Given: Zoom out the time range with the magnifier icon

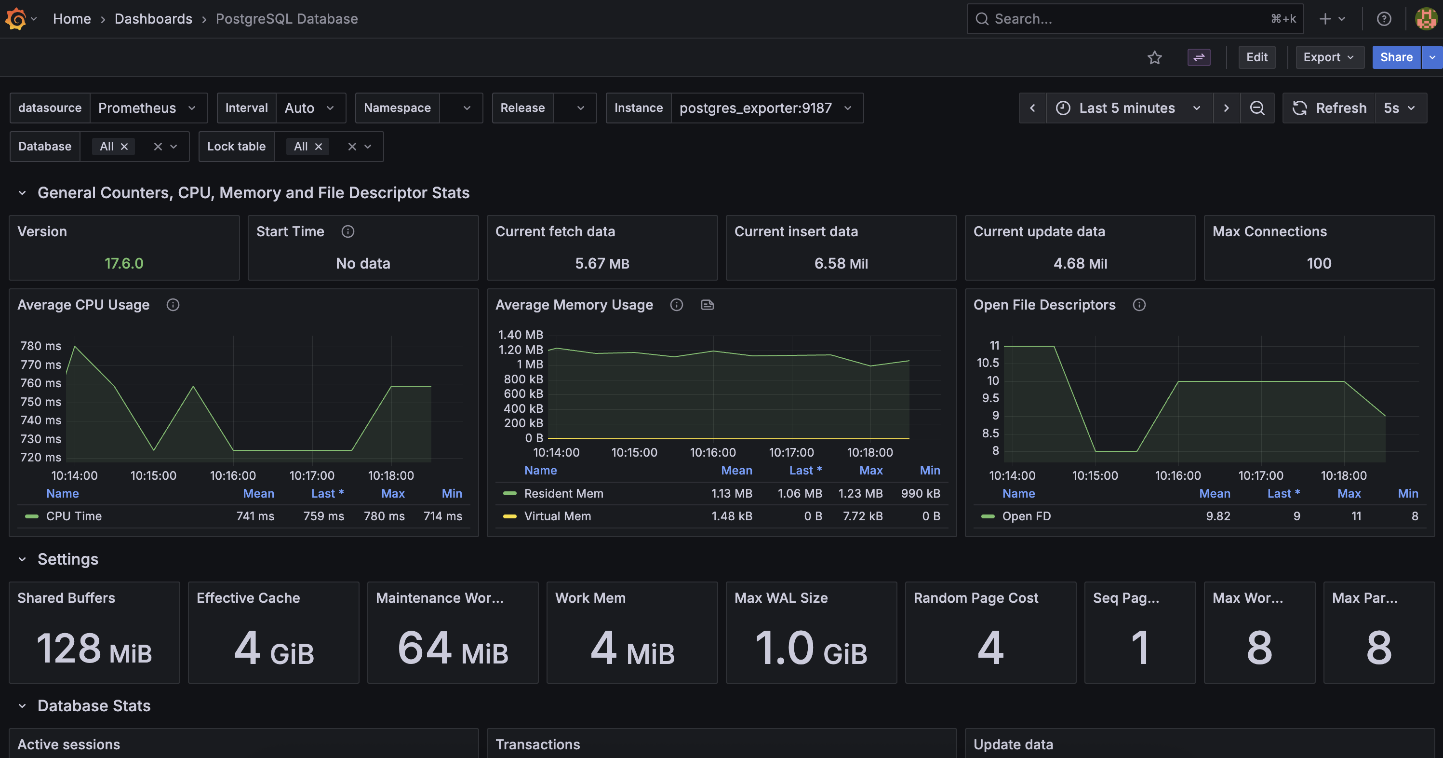Looking at the screenshot, I should click(1257, 108).
